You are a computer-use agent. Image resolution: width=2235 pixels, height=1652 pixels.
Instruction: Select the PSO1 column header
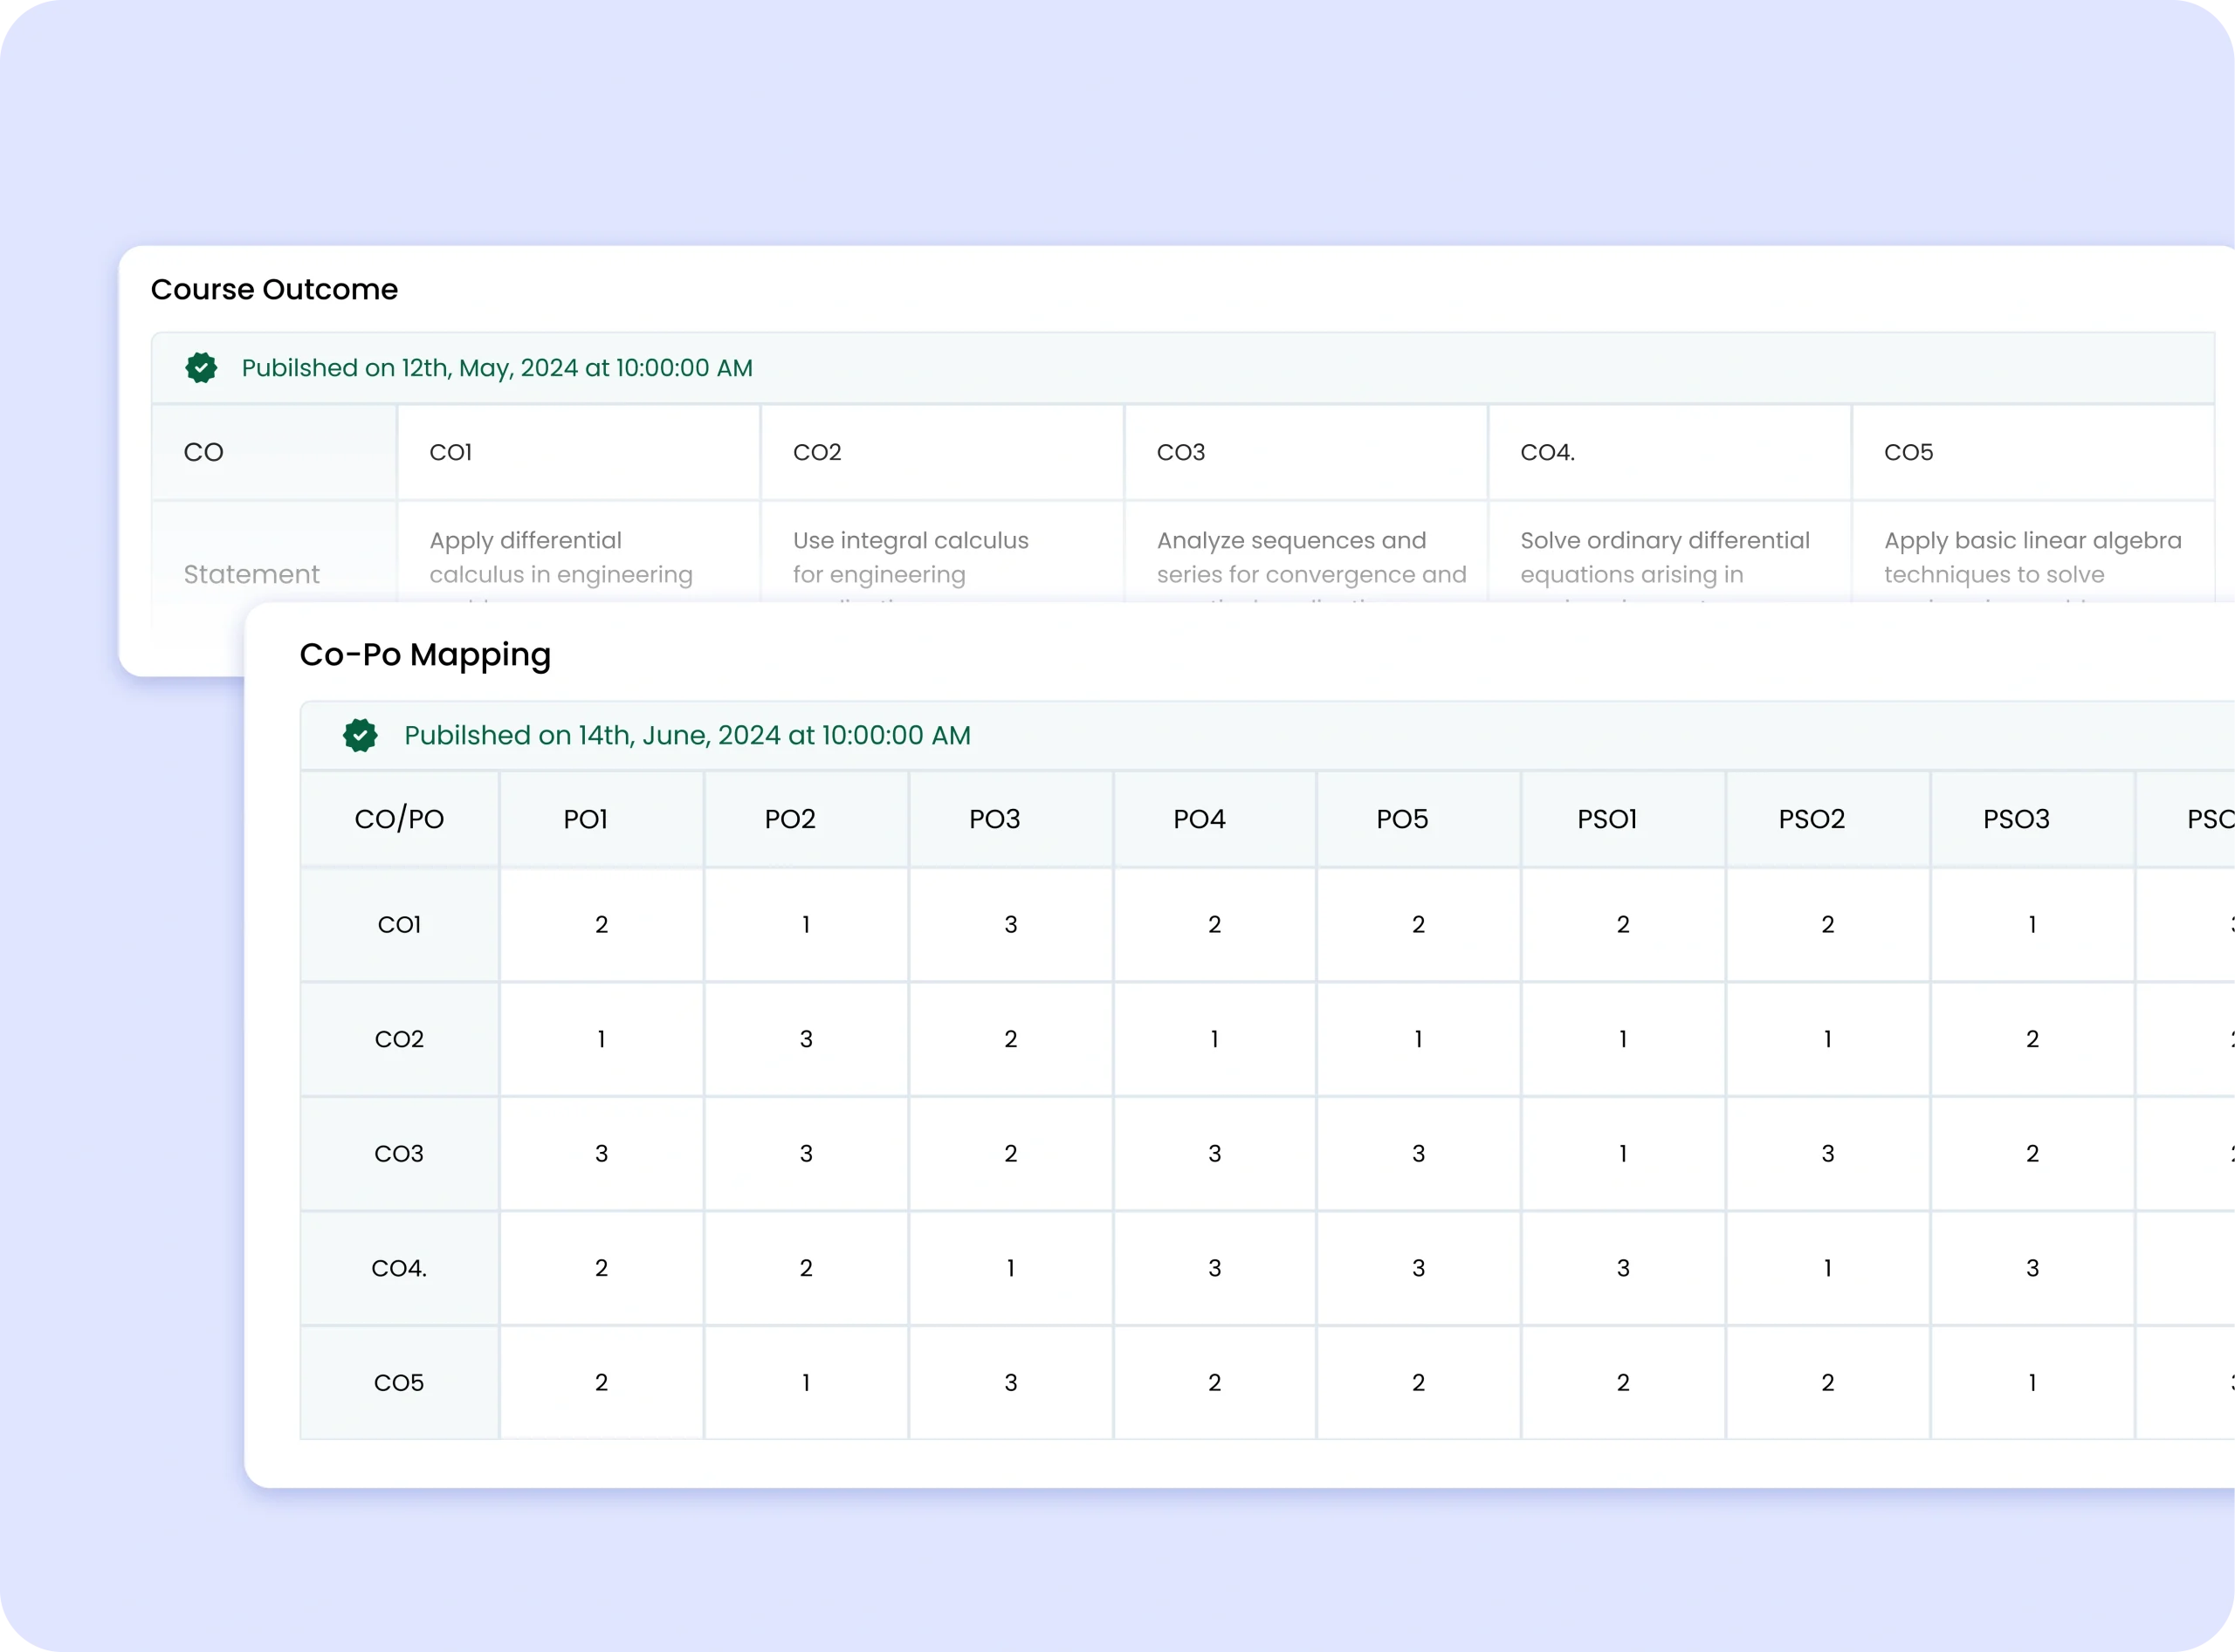tap(1606, 819)
